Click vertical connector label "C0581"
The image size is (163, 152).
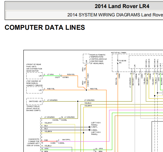click(x=142, y=76)
